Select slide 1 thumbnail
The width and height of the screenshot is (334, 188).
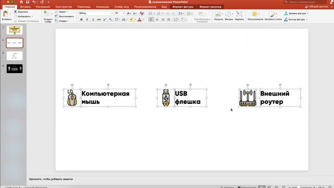pos(15,30)
